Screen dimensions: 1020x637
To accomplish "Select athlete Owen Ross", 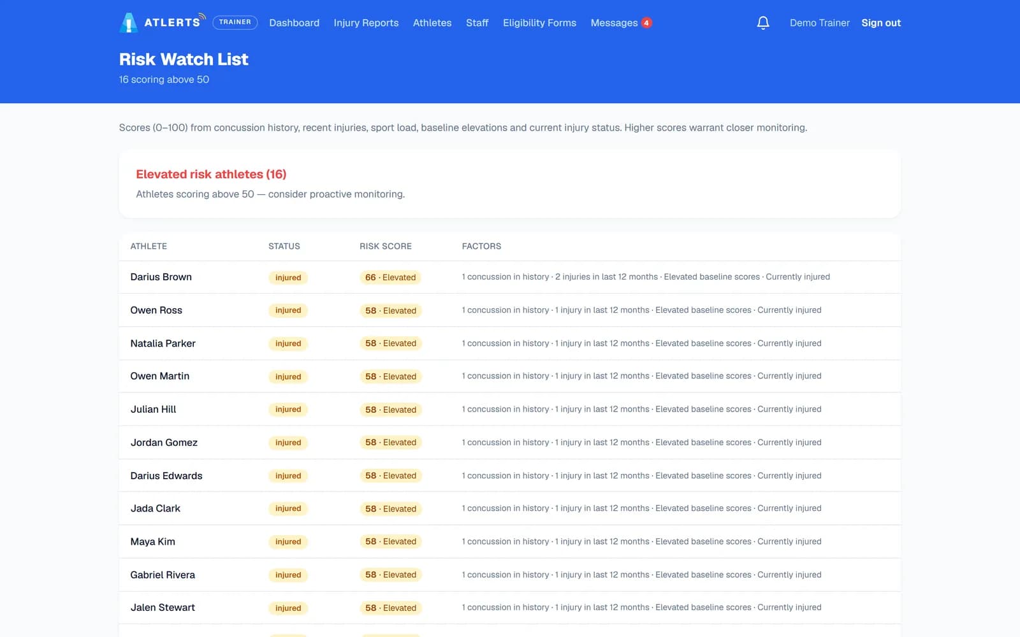I will 156,310.
